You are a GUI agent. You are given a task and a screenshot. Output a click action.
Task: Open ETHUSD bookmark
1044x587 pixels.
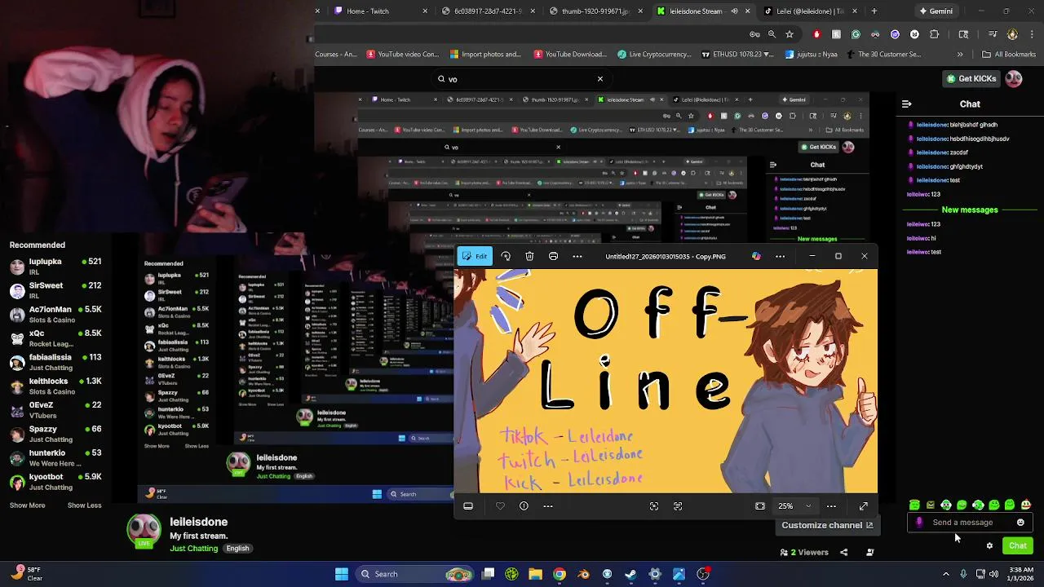737,55
